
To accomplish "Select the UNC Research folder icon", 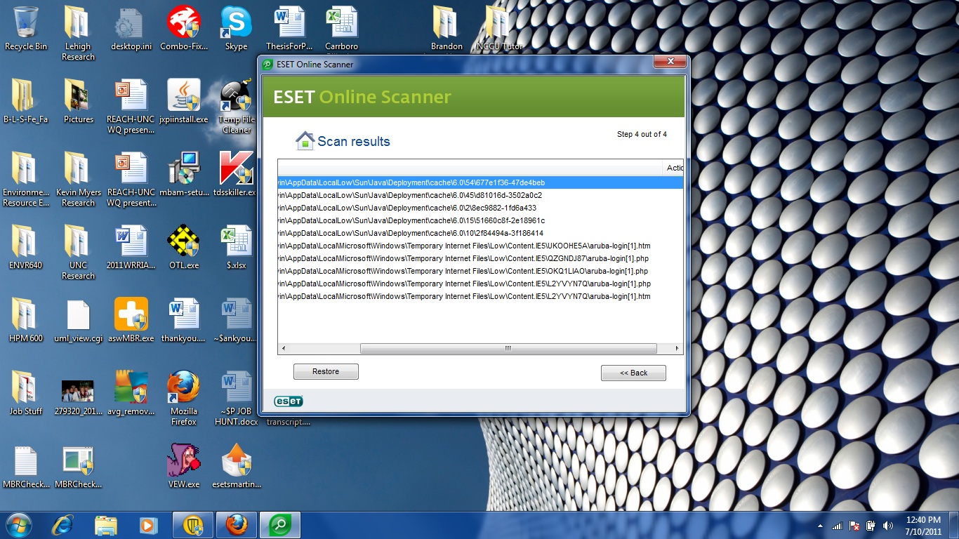I will 78,253.
